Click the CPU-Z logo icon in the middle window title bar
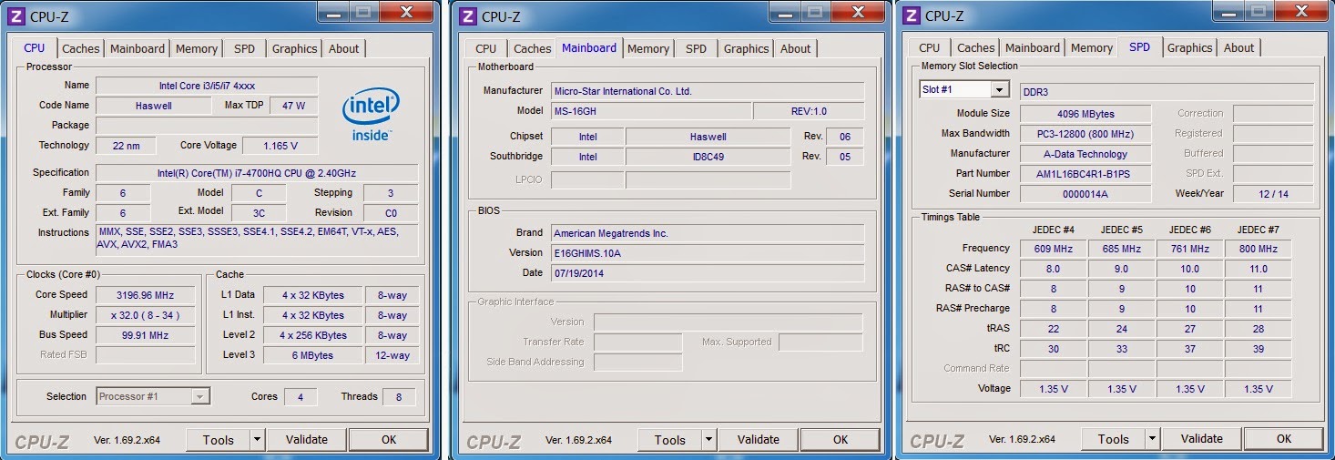This screenshot has width=1335, height=460. point(468,15)
